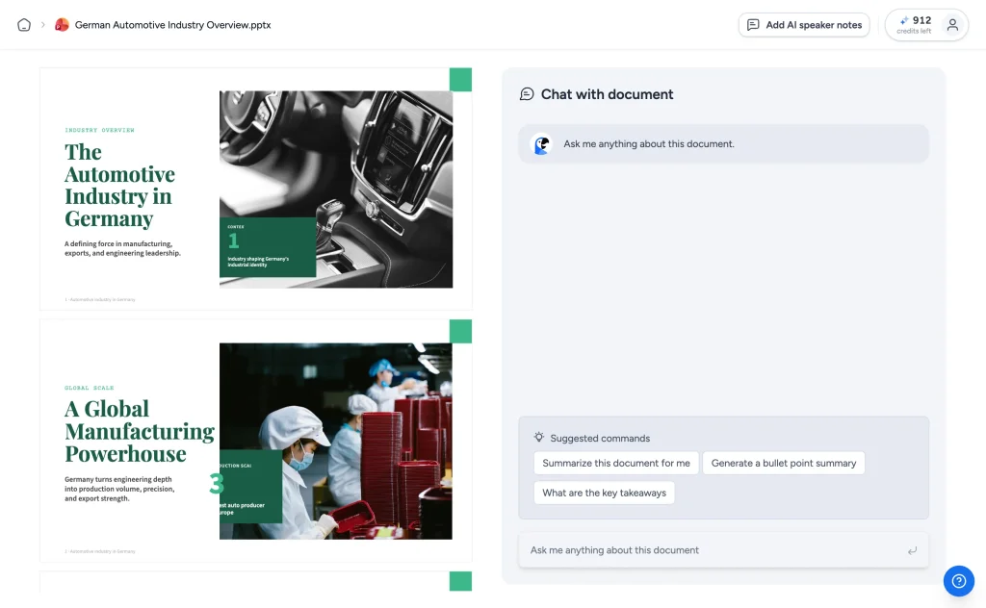Click the green number 3 on second slide

217,484
